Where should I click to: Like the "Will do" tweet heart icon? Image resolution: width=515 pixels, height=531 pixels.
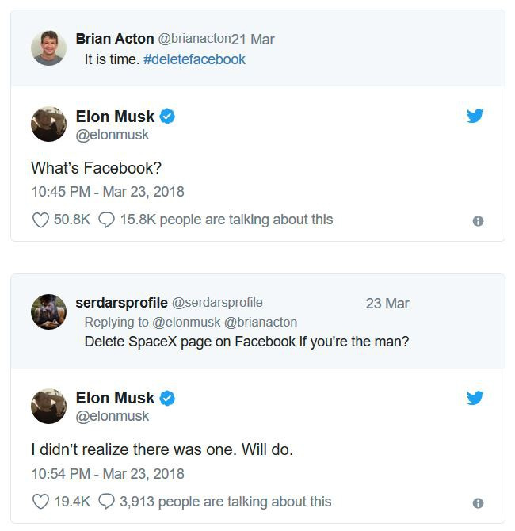pos(40,502)
